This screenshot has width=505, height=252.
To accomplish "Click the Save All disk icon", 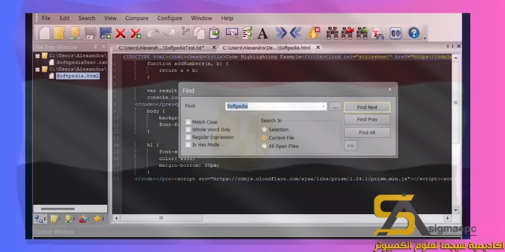I will [x=105, y=33].
